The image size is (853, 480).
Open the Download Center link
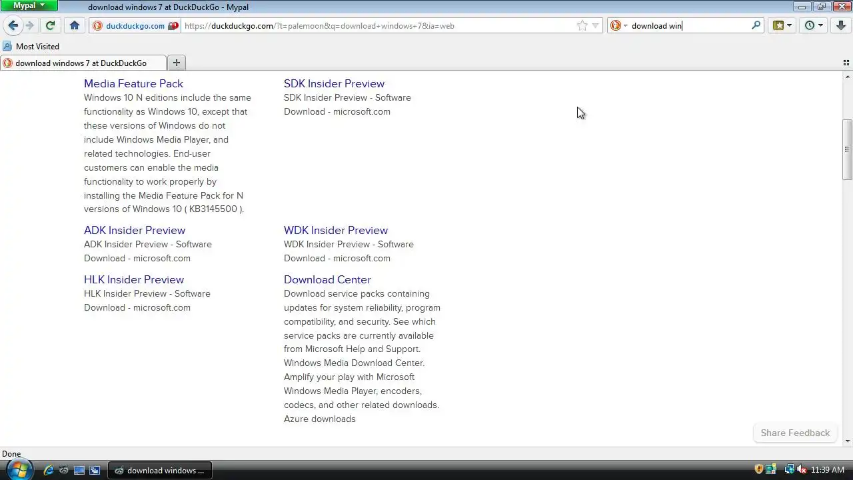(327, 279)
